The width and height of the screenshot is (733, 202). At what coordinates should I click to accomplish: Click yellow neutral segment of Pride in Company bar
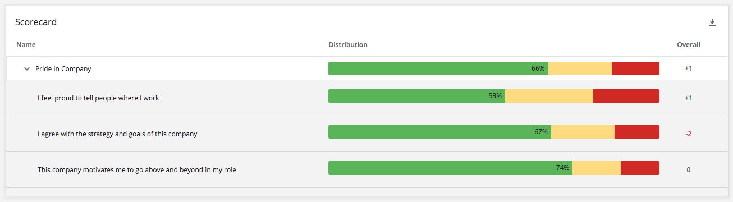click(x=580, y=68)
